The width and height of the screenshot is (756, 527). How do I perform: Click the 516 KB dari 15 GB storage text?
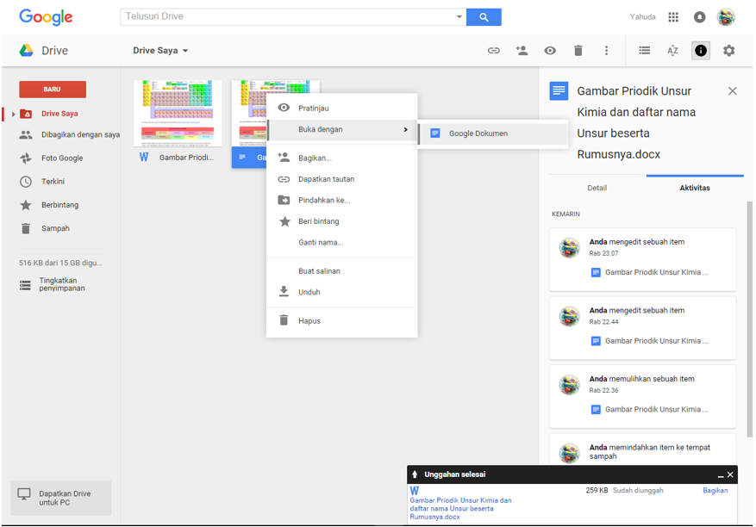[x=60, y=263]
